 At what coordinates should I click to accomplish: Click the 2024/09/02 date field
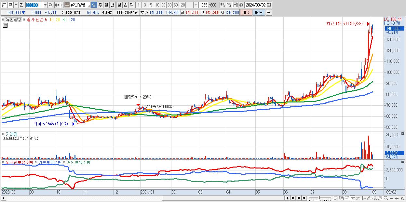255,5
